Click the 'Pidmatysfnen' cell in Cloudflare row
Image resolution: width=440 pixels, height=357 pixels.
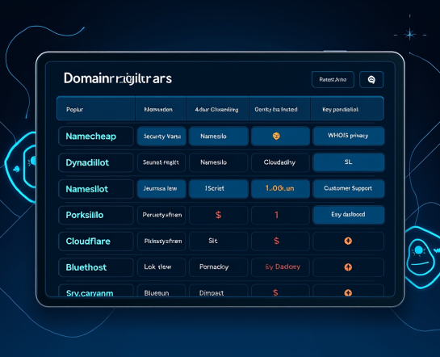click(x=161, y=241)
